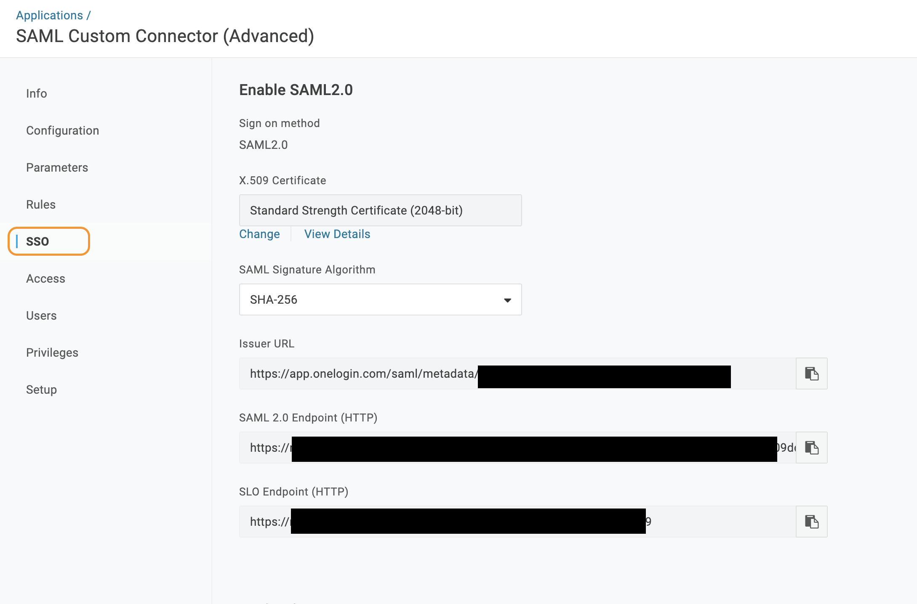Switch to the Privileges tab
This screenshot has width=917, height=604.
52,352
